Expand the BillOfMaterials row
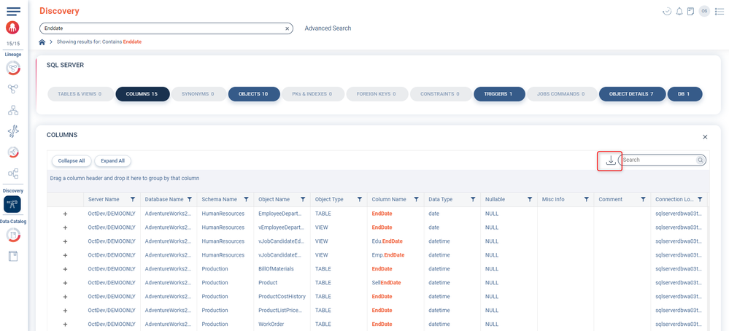Screen dimensions: 729x331 65,269
